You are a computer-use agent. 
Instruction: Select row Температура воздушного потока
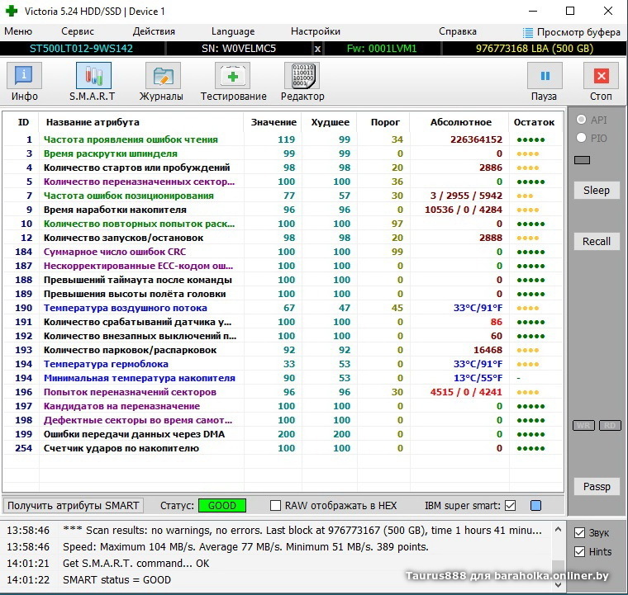click(283, 308)
